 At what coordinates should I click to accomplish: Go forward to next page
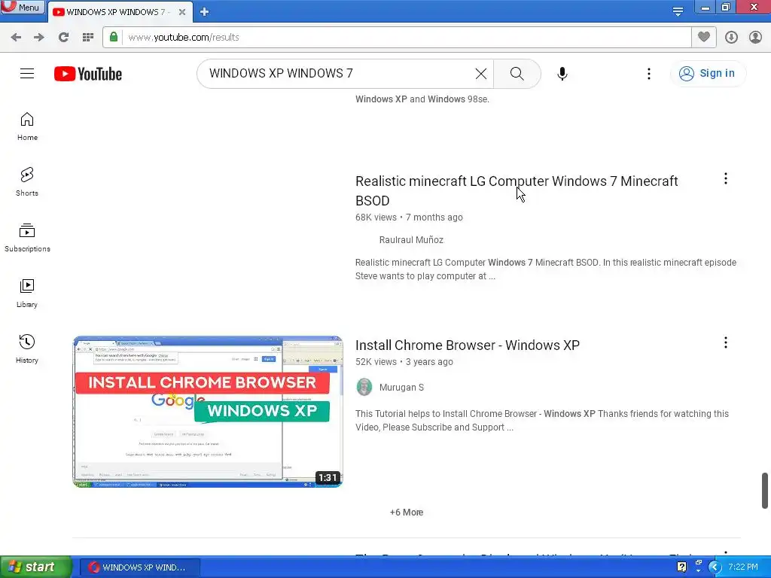pyautogui.click(x=39, y=38)
